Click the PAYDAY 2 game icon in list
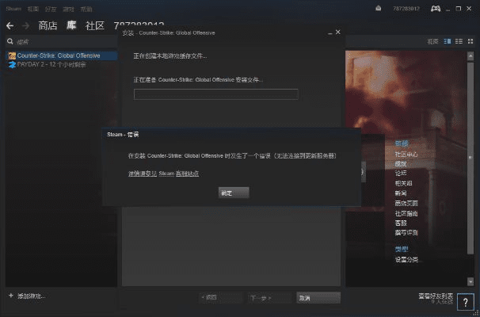480x317 pixels. (12, 65)
